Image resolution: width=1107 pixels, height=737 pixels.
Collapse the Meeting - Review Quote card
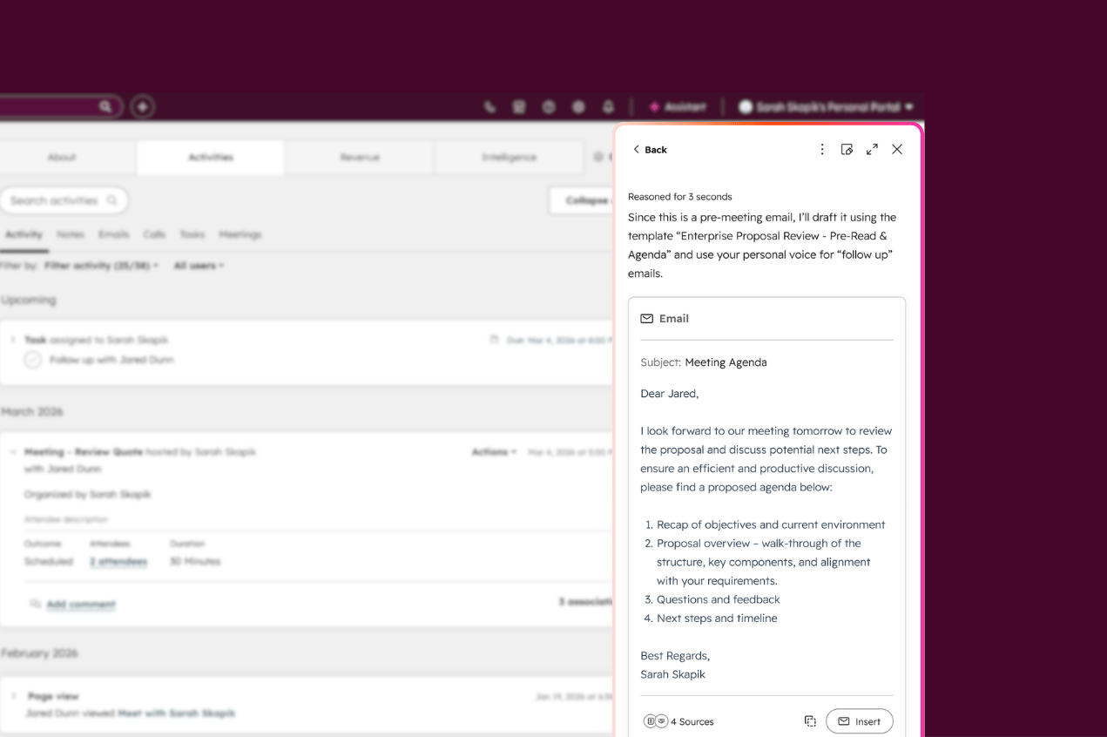click(x=12, y=452)
